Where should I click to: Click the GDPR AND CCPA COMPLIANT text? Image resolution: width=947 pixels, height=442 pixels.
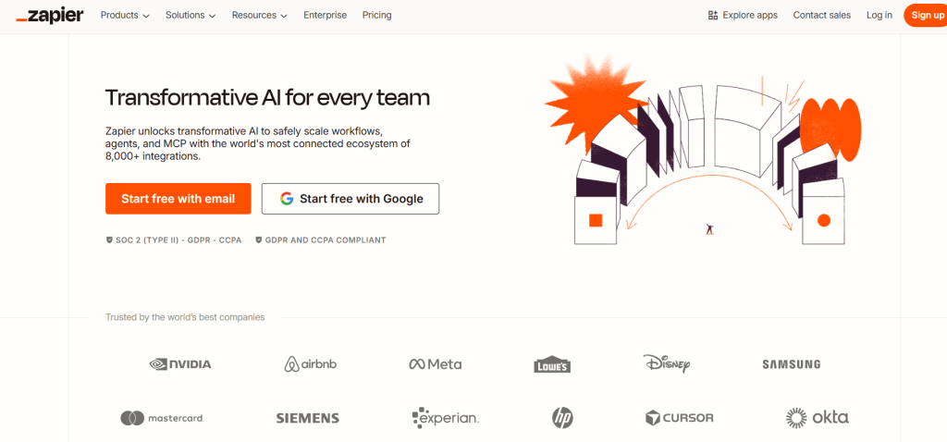(326, 239)
